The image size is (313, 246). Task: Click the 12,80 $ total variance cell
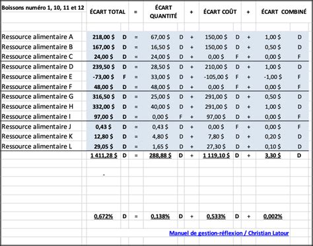click(104, 137)
